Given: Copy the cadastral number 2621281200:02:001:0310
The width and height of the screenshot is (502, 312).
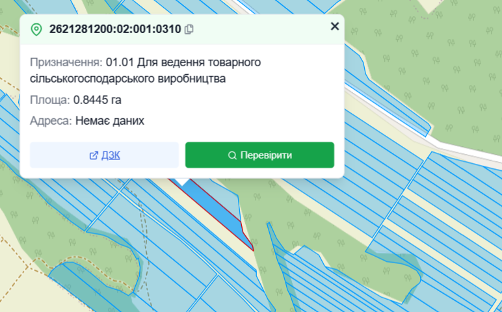Looking at the screenshot, I should pyautogui.click(x=189, y=29).
